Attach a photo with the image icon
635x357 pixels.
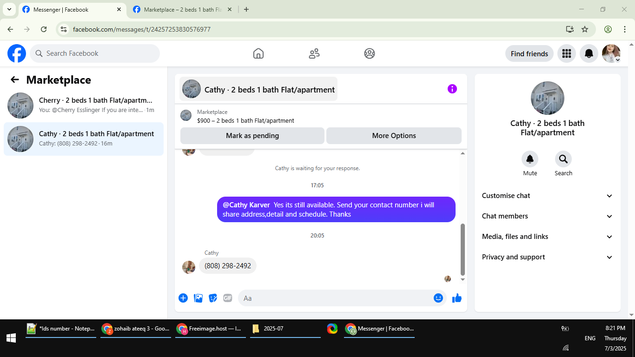198,298
